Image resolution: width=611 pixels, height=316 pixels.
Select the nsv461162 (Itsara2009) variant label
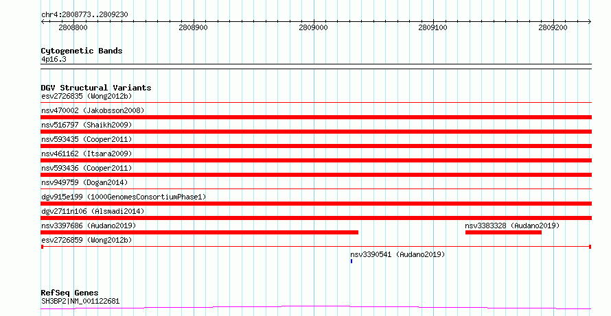87,154
